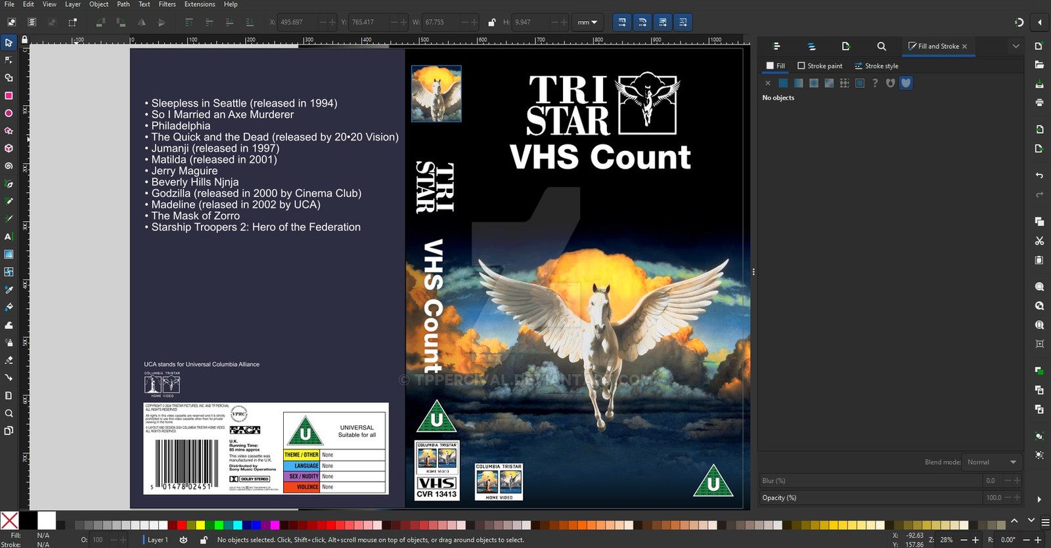
Task: Open the palette options hamburger menu
Action: point(1045,523)
